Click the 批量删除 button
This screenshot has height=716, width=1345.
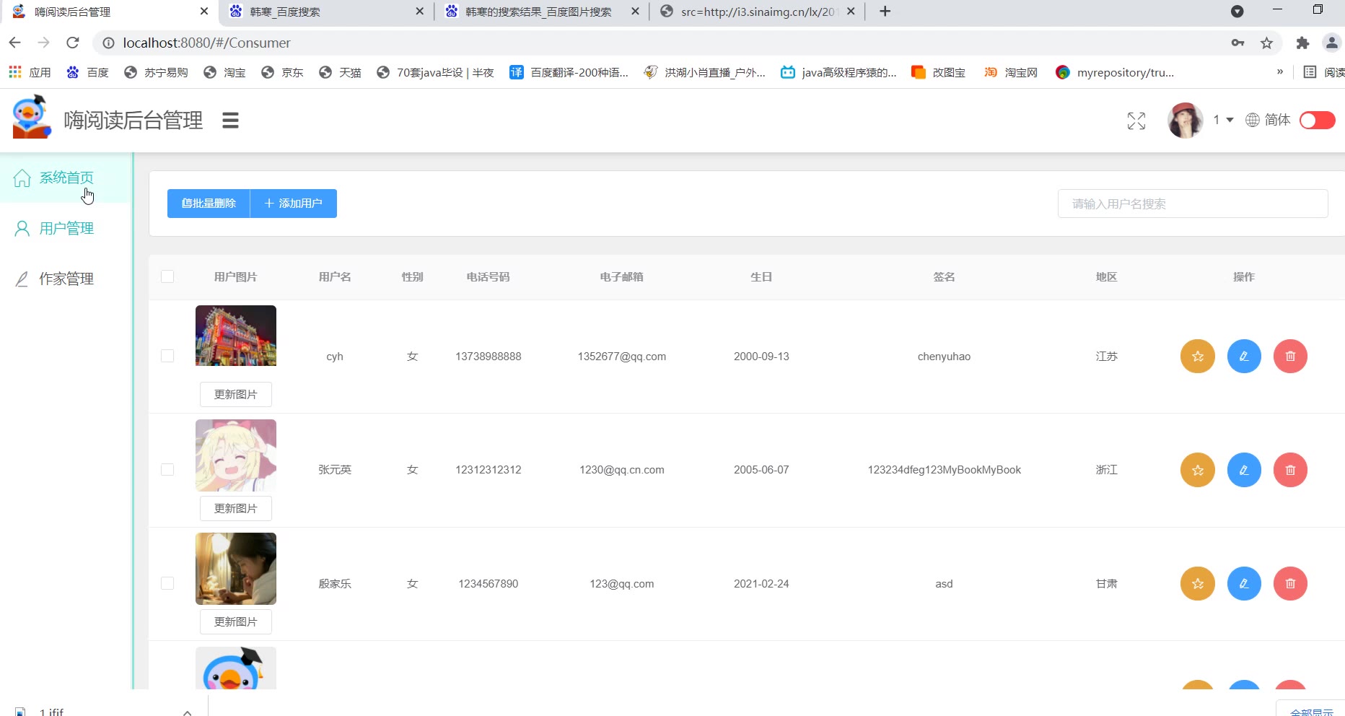[209, 204]
